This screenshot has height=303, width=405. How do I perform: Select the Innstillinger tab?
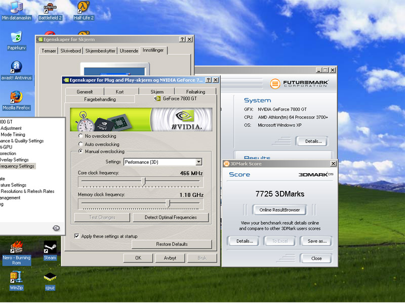coord(153,50)
